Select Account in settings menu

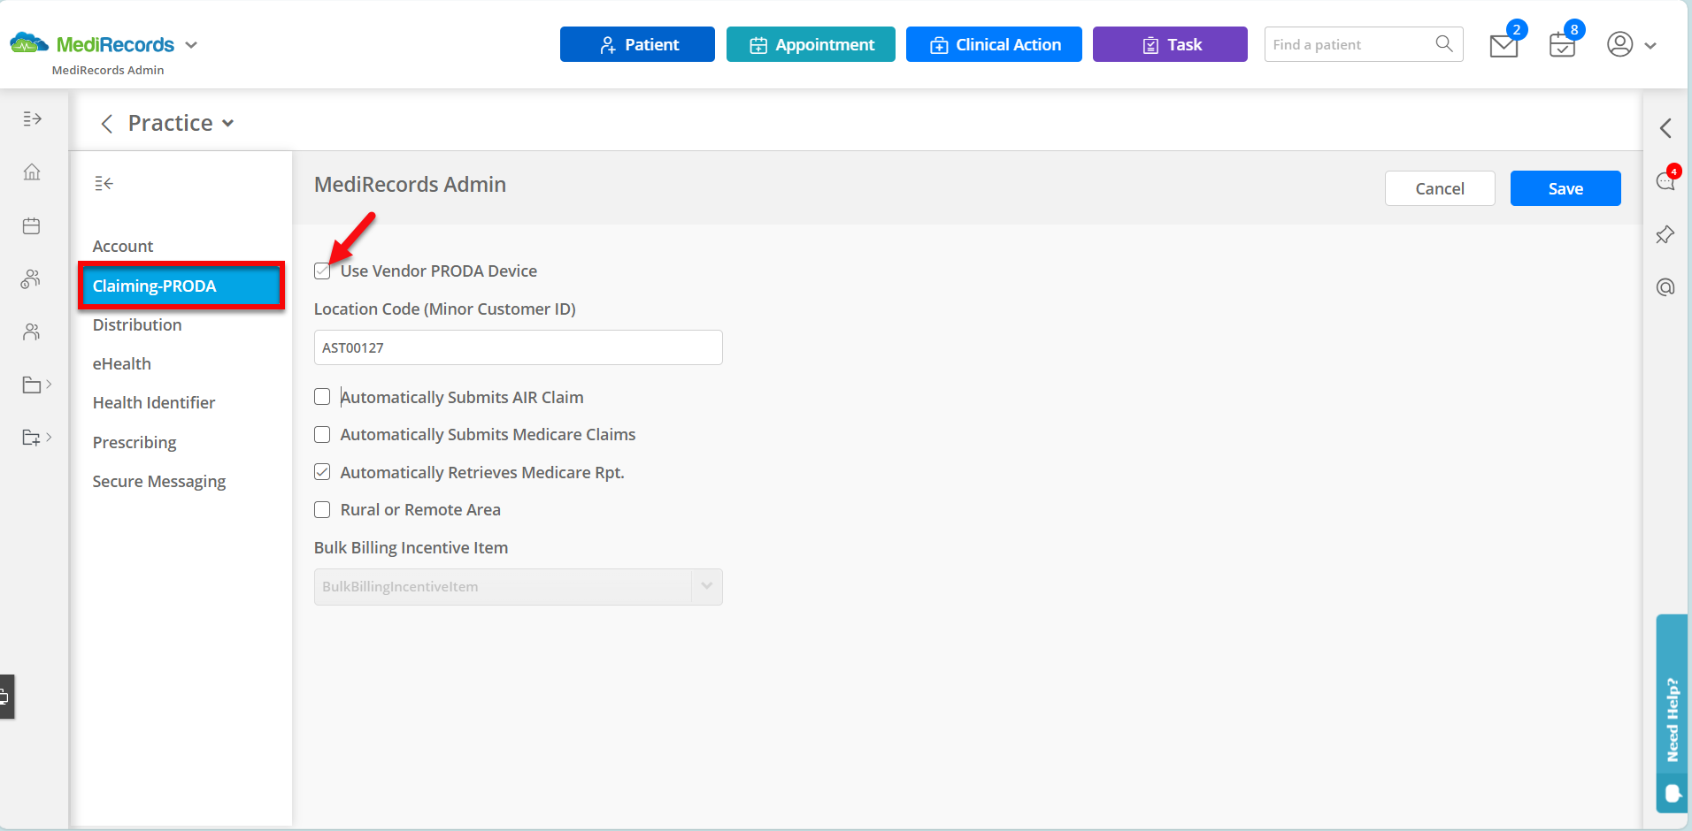[x=123, y=246]
